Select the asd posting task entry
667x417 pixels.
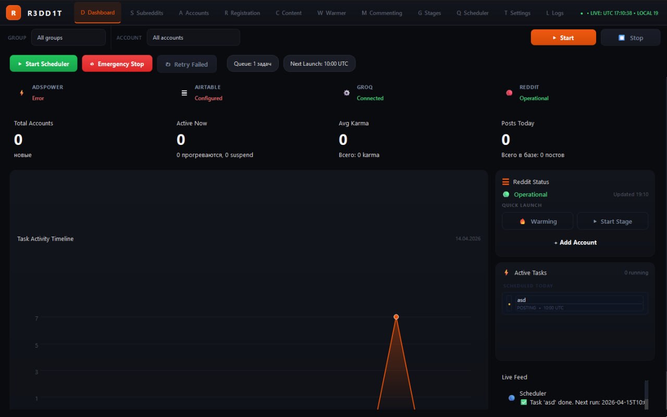click(575, 303)
